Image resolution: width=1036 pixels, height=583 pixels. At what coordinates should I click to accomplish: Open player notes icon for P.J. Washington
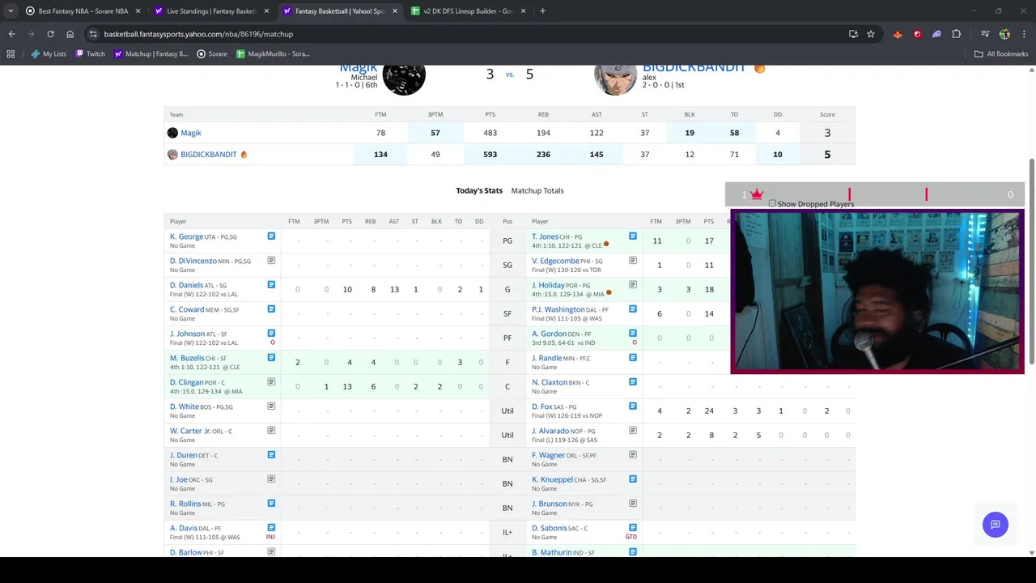click(x=633, y=309)
